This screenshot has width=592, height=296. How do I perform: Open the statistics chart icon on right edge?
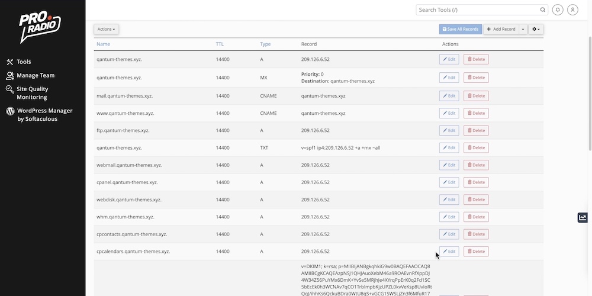[583, 218]
